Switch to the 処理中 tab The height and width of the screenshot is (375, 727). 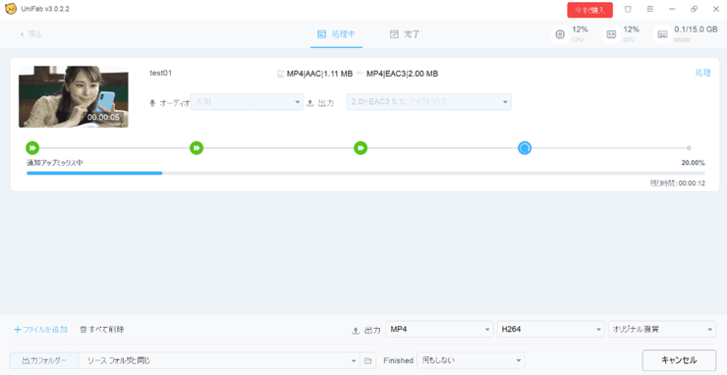point(337,34)
